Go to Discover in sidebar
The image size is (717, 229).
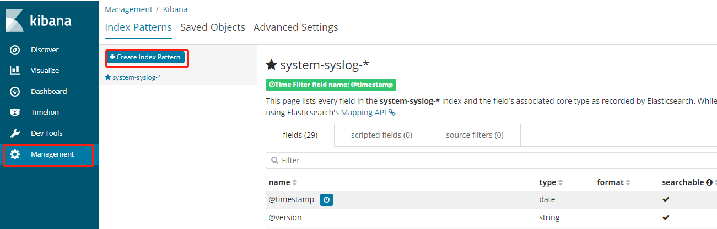tap(45, 50)
